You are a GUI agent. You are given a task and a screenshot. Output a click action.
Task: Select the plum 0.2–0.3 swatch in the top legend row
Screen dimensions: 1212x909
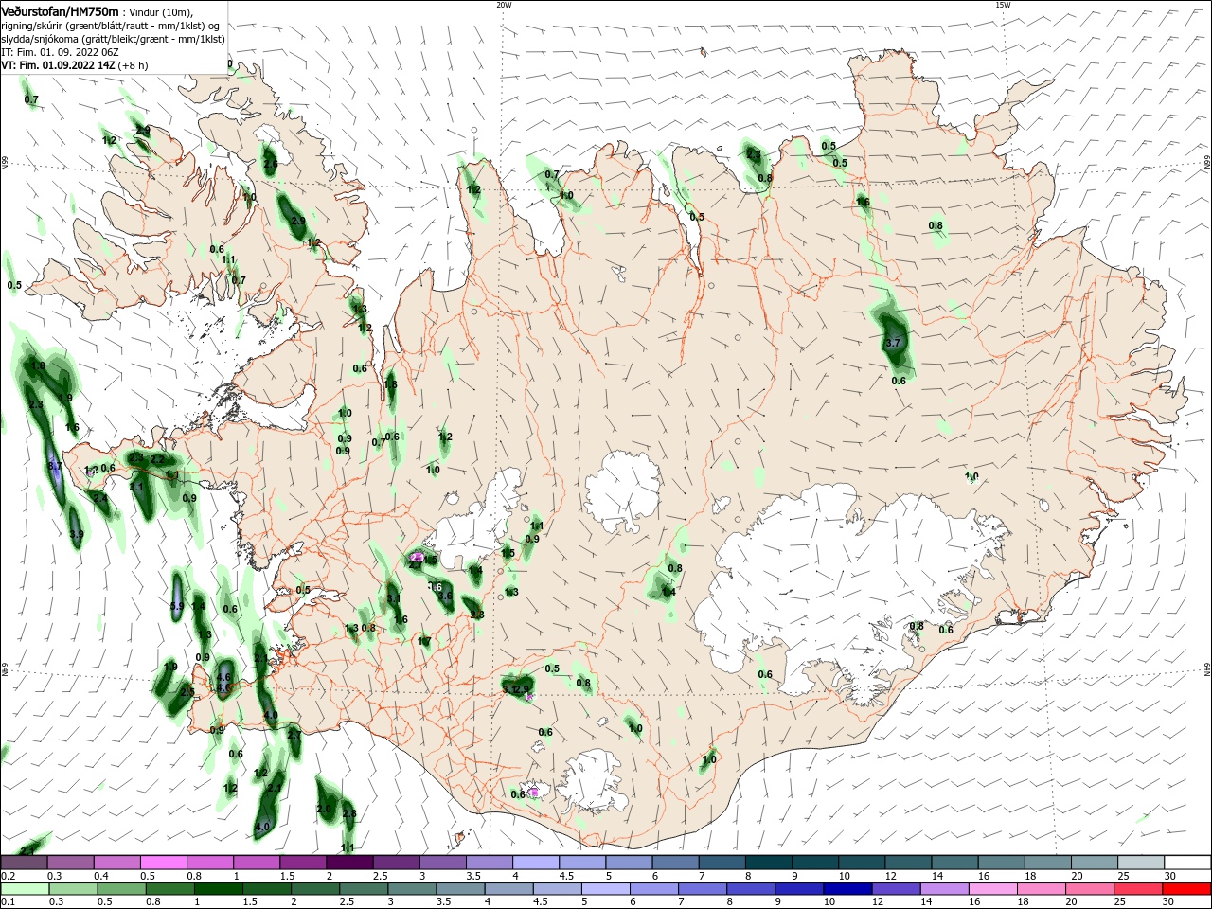24,863
